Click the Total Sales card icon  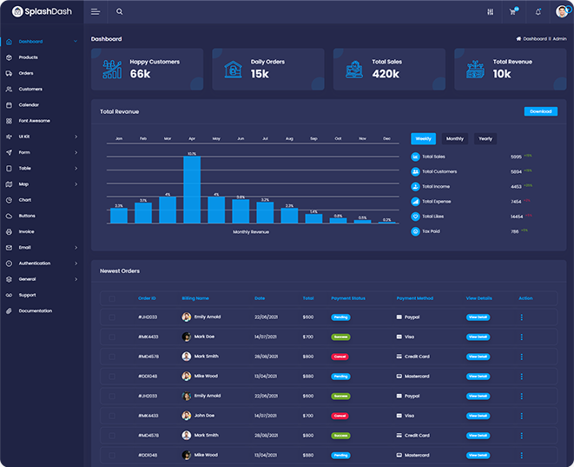354,70
